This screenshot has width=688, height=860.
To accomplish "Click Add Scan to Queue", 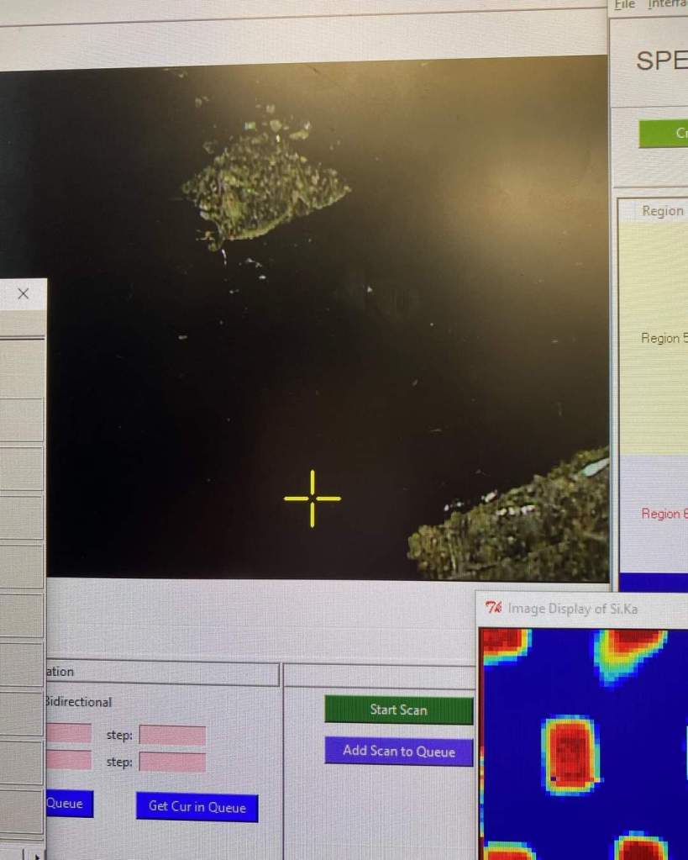I will pos(398,751).
